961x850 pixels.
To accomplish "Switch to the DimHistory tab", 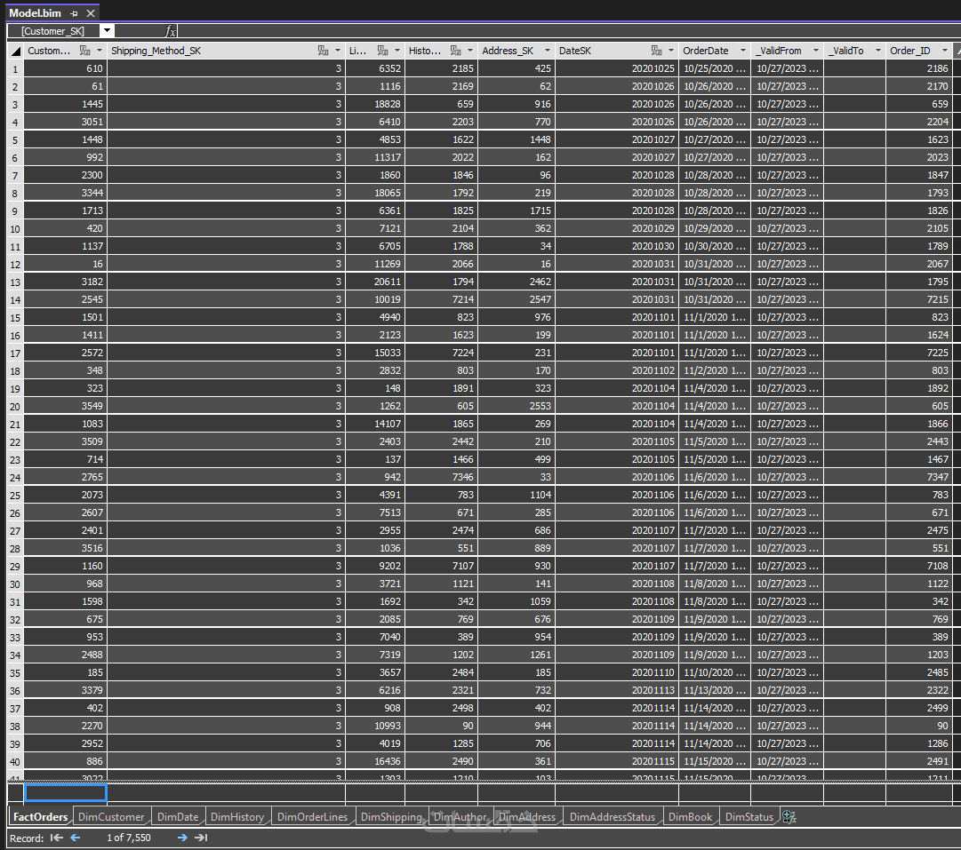I will [x=237, y=817].
